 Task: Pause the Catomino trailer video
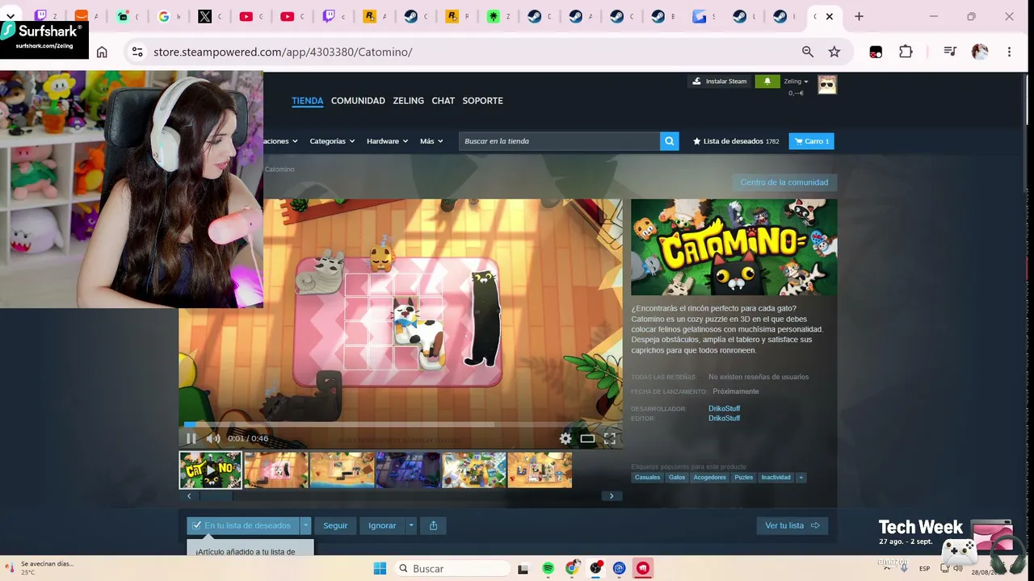pyautogui.click(x=191, y=438)
